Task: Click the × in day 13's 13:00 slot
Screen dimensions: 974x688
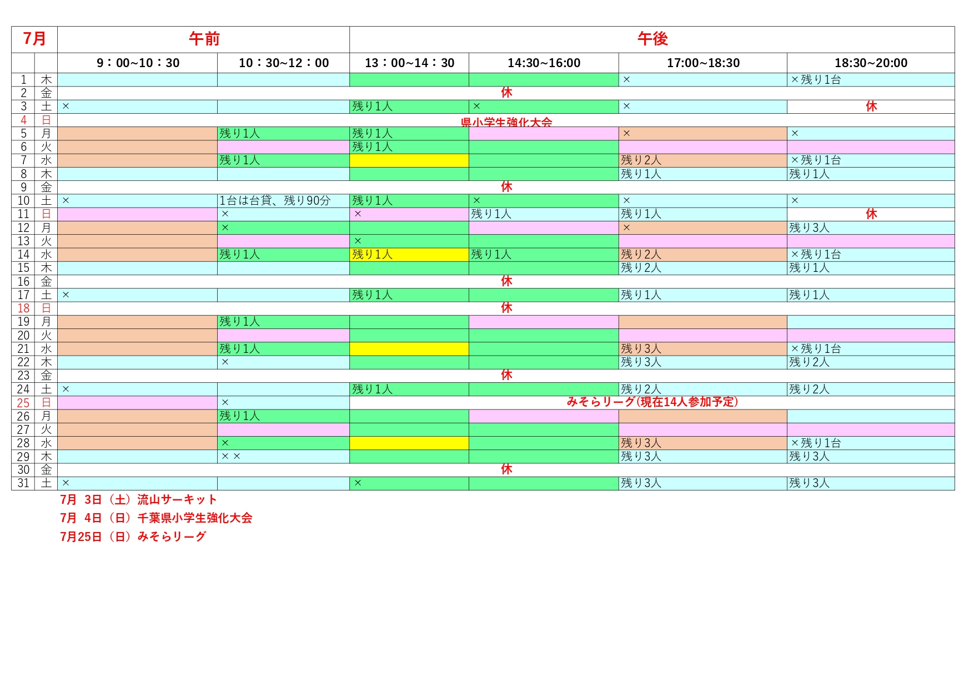Action: [409, 241]
